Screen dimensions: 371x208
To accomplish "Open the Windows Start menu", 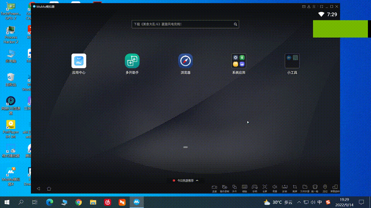I will [x=7, y=202].
